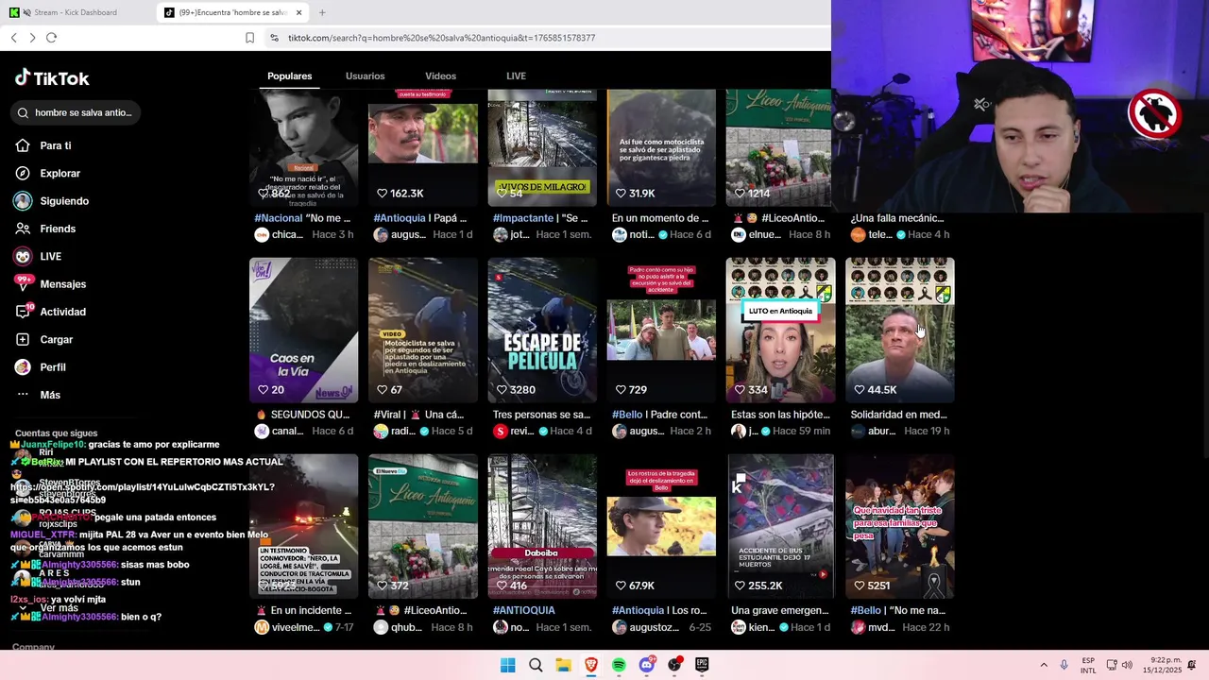Open a new browser tab with plus
Viewport: 1209px width, 680px height.
pos(322,12)
